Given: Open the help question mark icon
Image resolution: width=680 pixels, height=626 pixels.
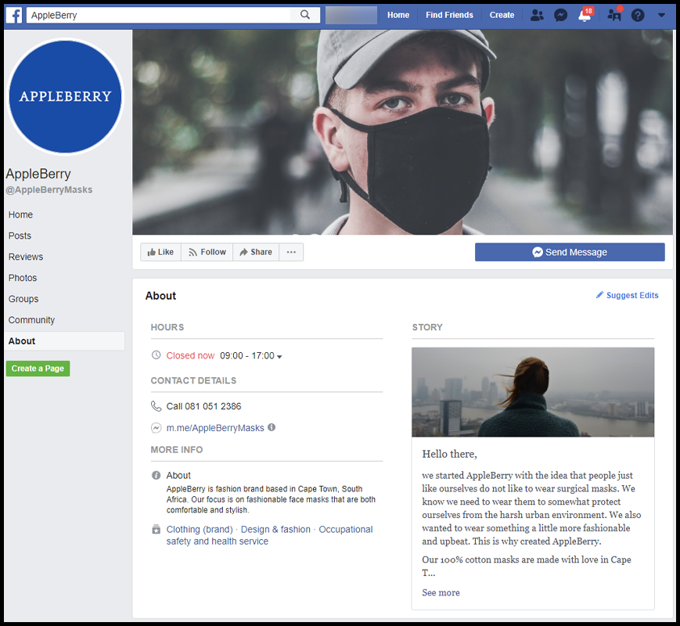Looking at the screenshot, I should pyautogui.click(x=638, y=15).
